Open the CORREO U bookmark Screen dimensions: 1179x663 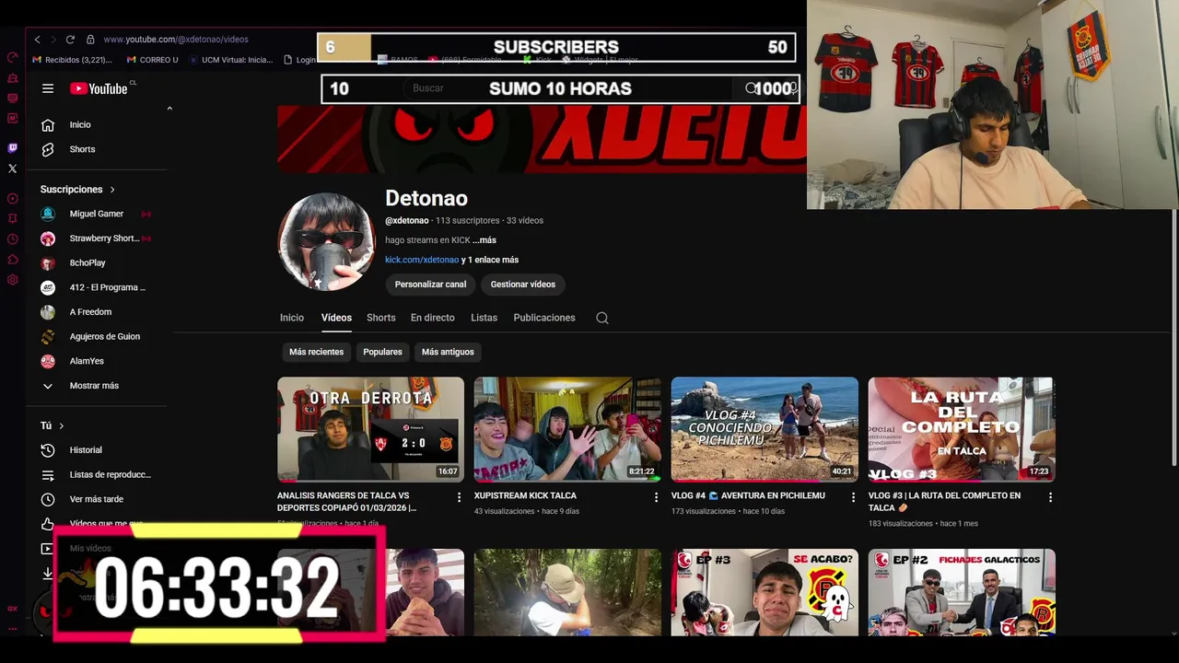152,60
